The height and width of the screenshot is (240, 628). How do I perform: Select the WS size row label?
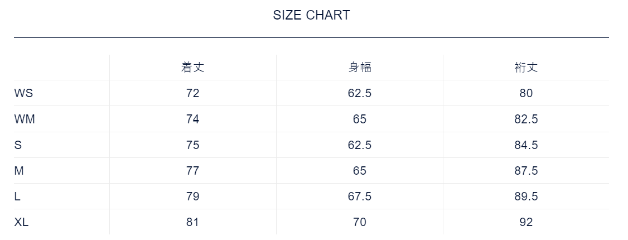click(x=23, y=93)
